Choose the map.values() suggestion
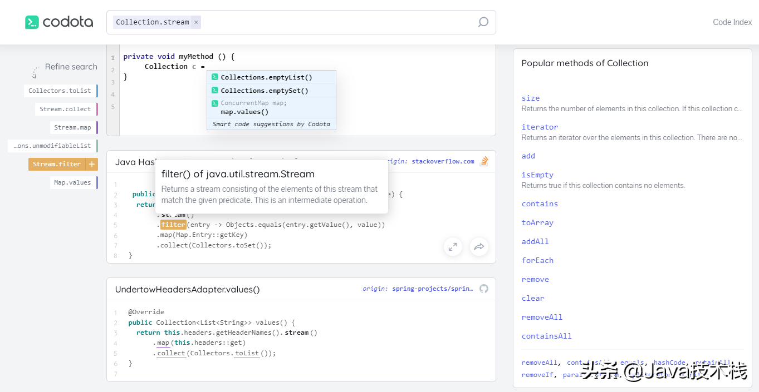The width and height of the screenshot is (759, 392). 244,112
